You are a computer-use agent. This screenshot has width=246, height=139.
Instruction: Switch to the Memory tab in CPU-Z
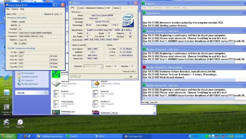pos(100,8)
